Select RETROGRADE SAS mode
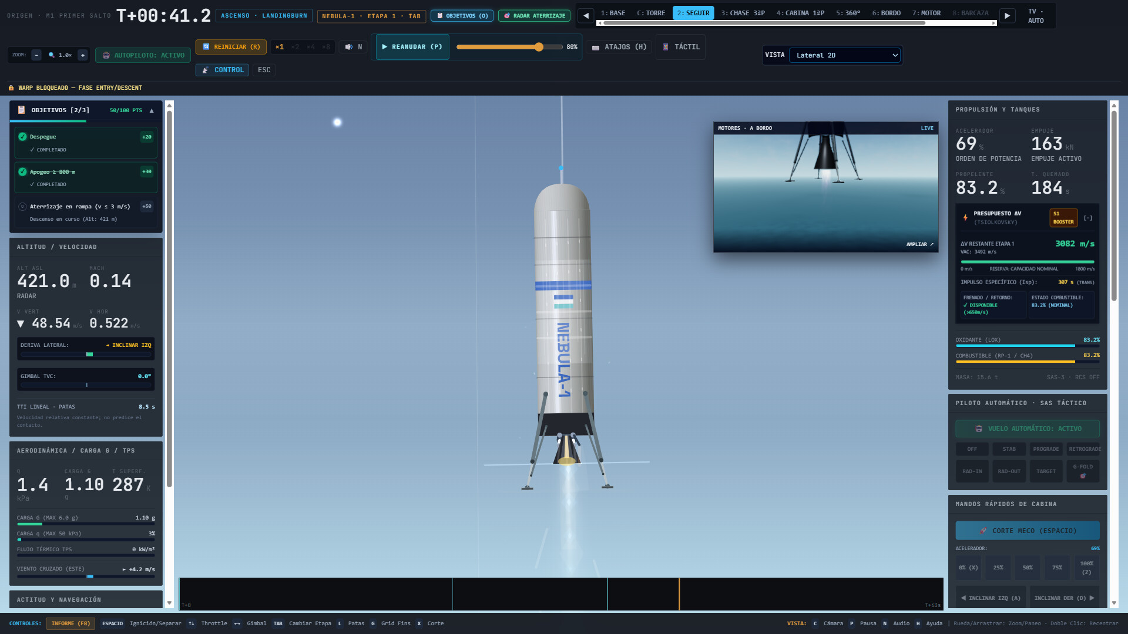Screen dimensions: 1128x634 pos(1083,449)
